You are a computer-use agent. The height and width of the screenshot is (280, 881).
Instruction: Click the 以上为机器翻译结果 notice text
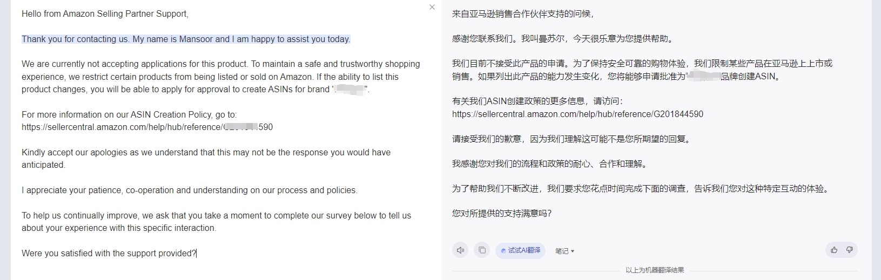pyautogui.click(x=655, y=270)
